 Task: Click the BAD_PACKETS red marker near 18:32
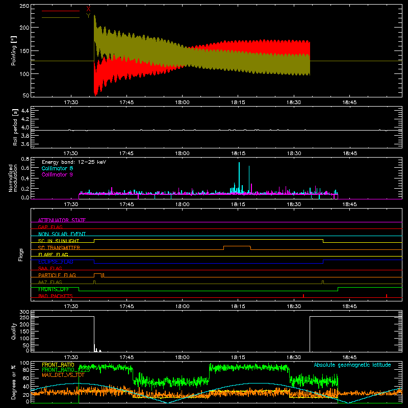pos(303,296)
